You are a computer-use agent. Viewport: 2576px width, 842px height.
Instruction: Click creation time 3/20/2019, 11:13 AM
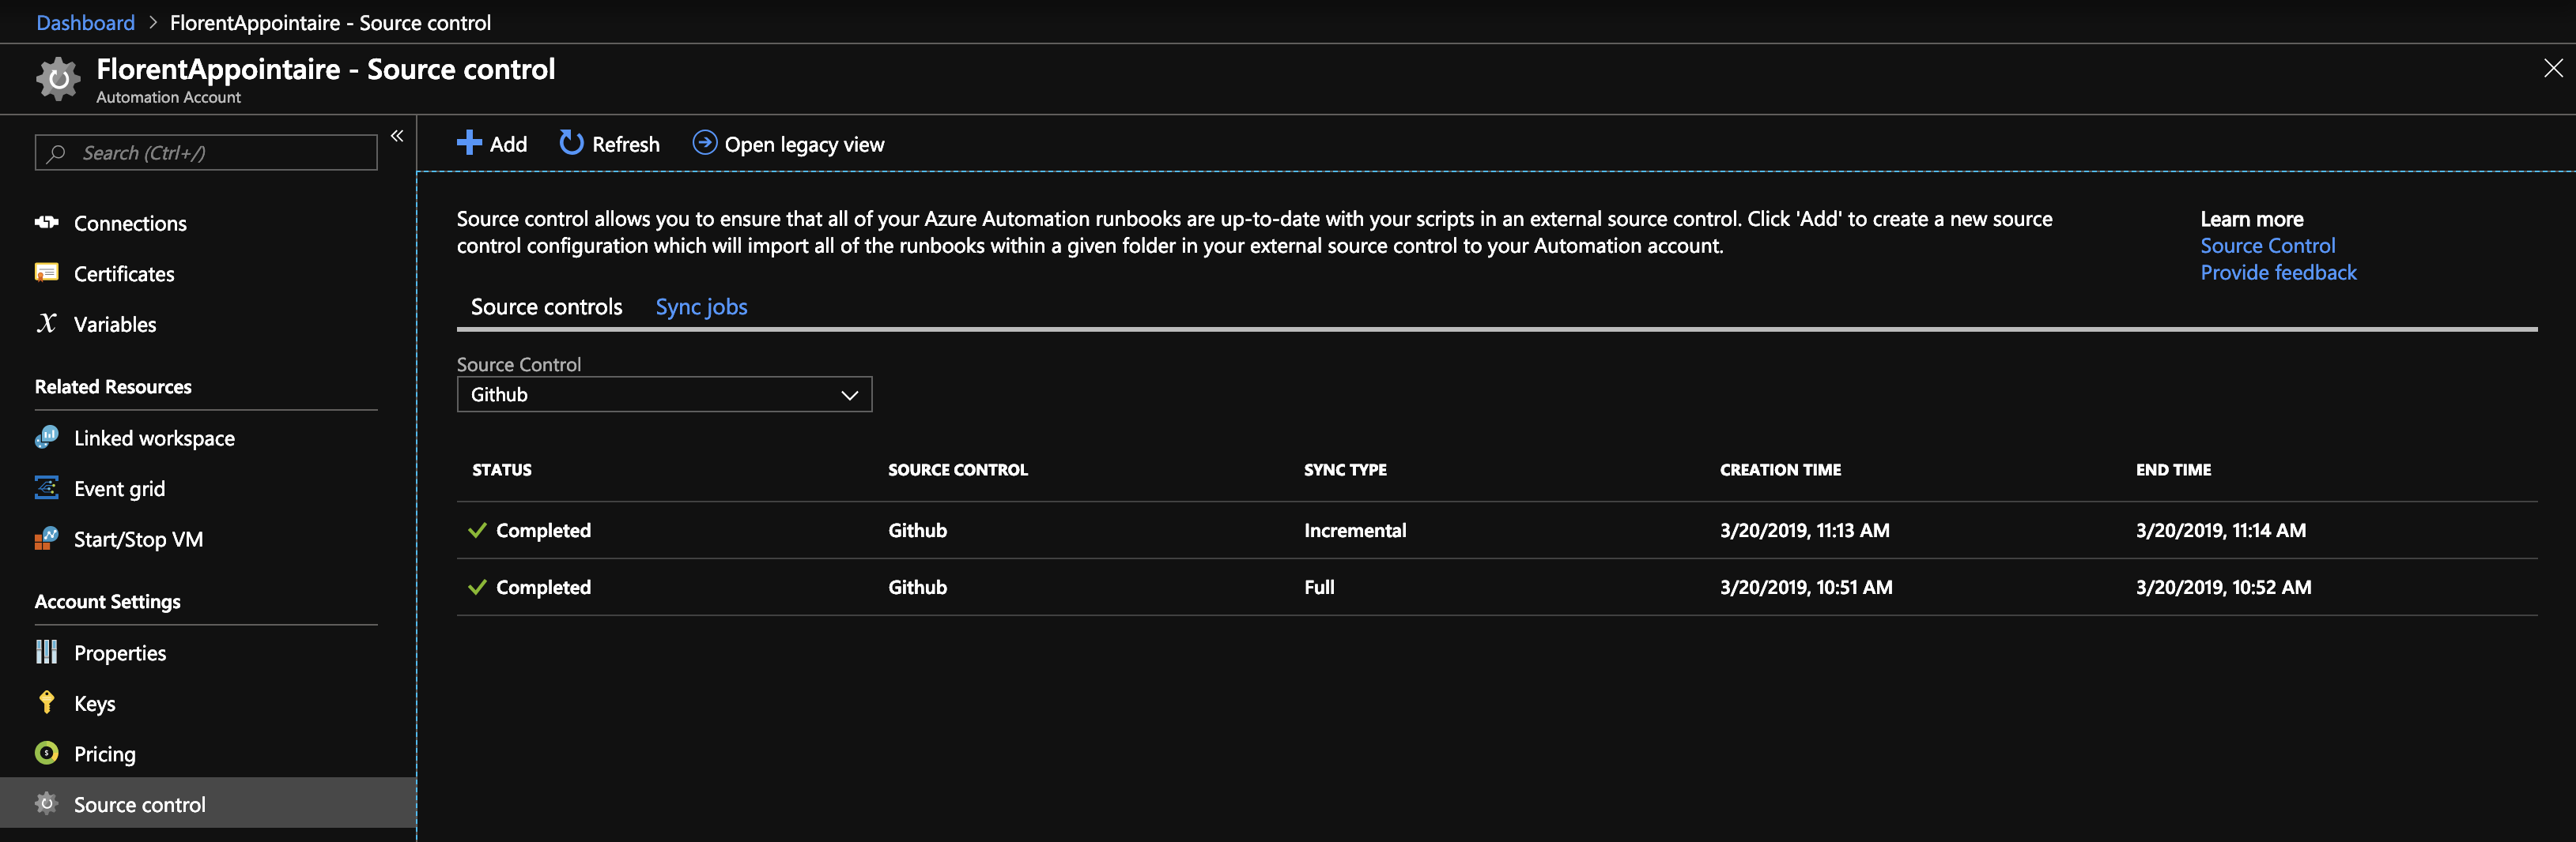coord(1804,530)
